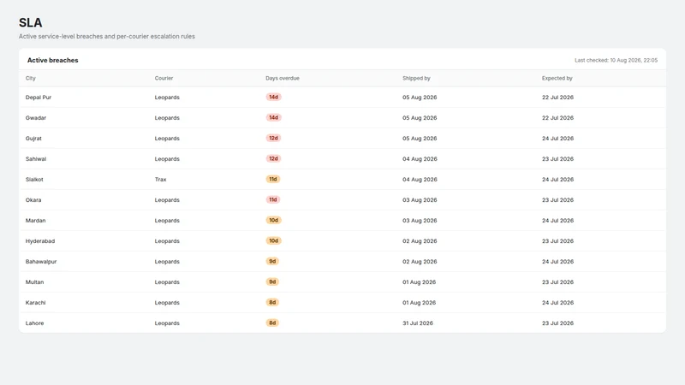This screenshot has width=685, height=385.
Task: Click the 14d badge in Depal Pur row
Action: (x=273, y=97)
